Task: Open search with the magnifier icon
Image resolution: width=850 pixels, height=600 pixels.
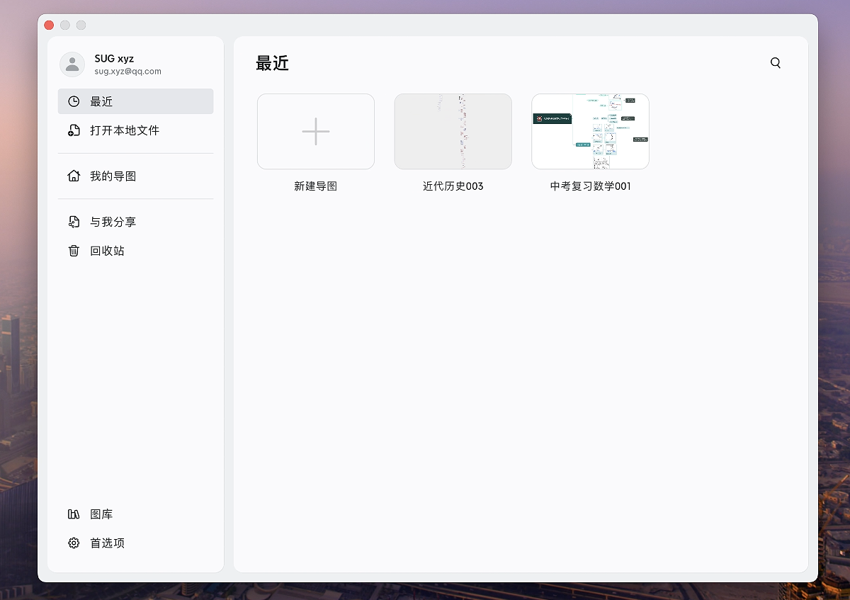Action: pos(776,63)
